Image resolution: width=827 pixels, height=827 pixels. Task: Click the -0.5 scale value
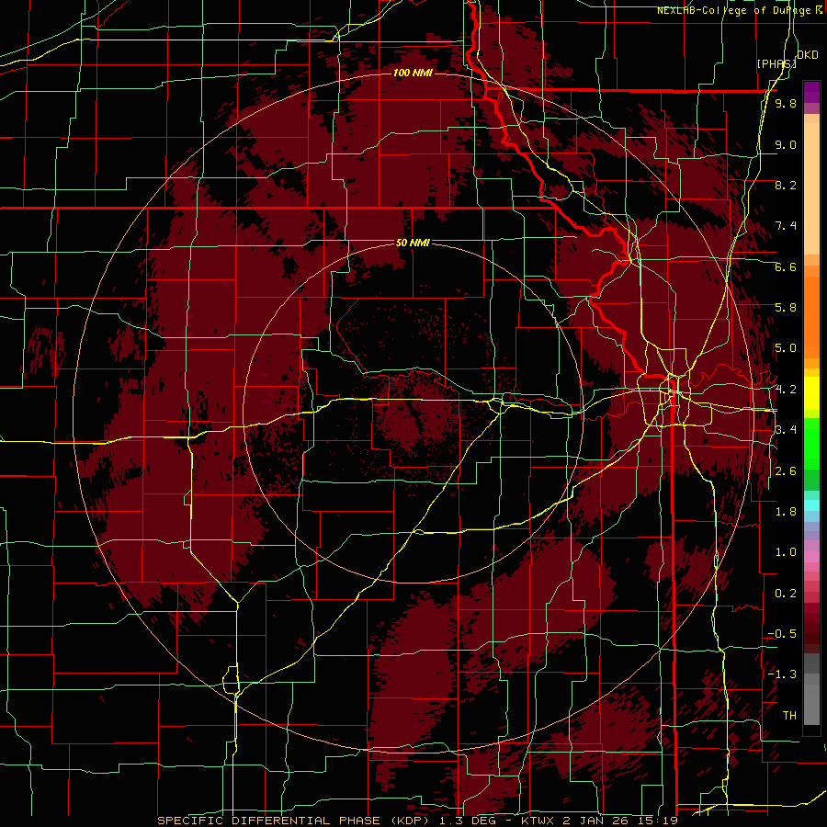pyautogui.click(x=782, y=634)
